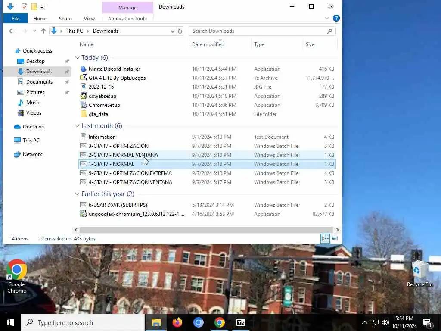Open the Chromium taskbar icon

(x=198, y=322)
